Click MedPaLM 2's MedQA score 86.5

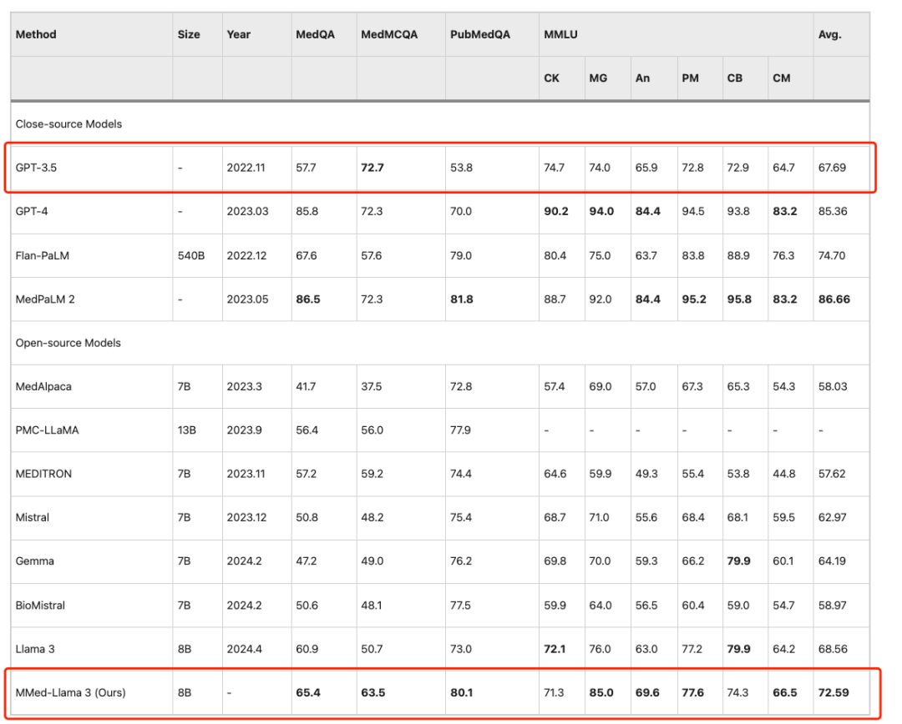[x=307, y=299]
